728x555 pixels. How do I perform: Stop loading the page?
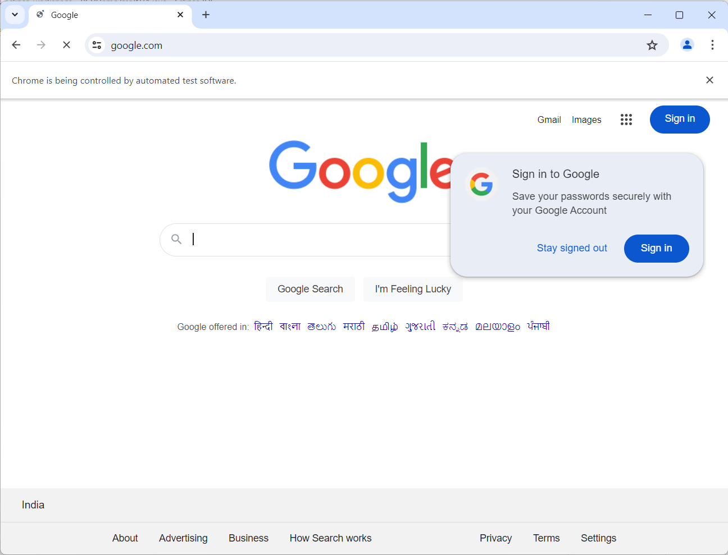click(x=66, y=45)
